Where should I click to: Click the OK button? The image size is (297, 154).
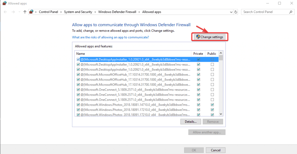[x=194, y=150]
